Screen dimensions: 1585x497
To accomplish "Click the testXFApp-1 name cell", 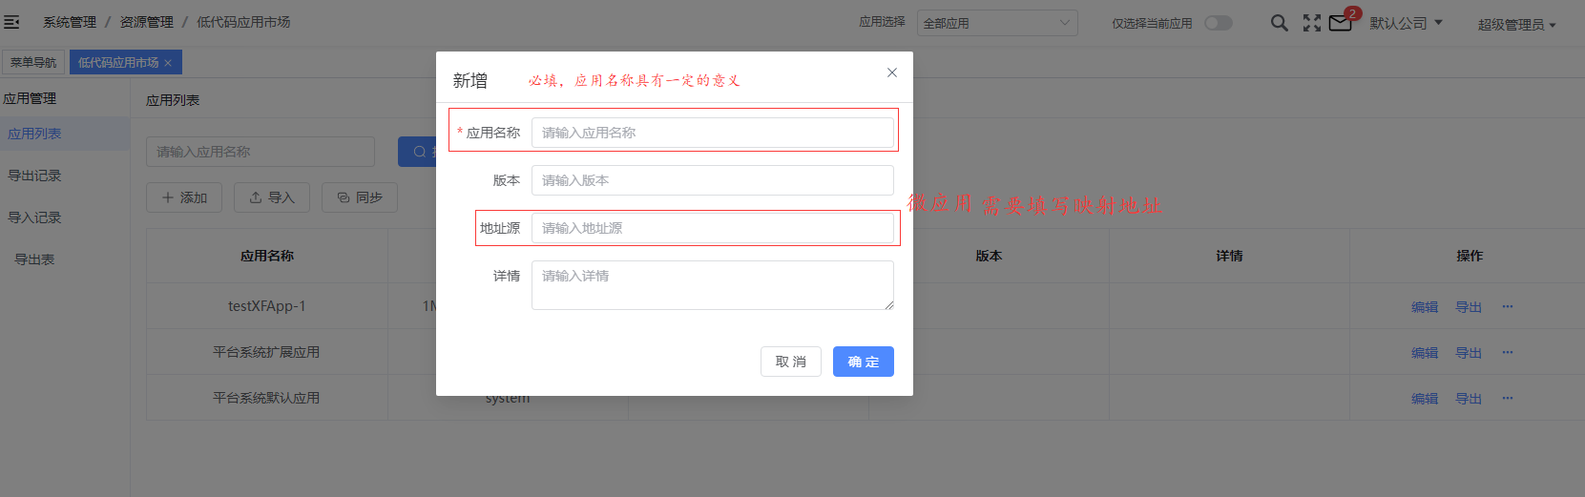I will click(x=267, y=306).
